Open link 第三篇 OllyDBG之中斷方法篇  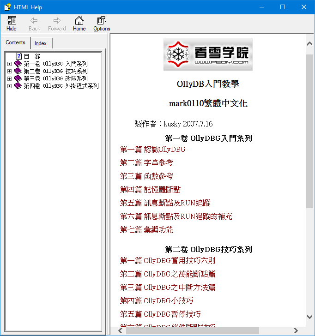pyautogui.click(x=168, y=288)
